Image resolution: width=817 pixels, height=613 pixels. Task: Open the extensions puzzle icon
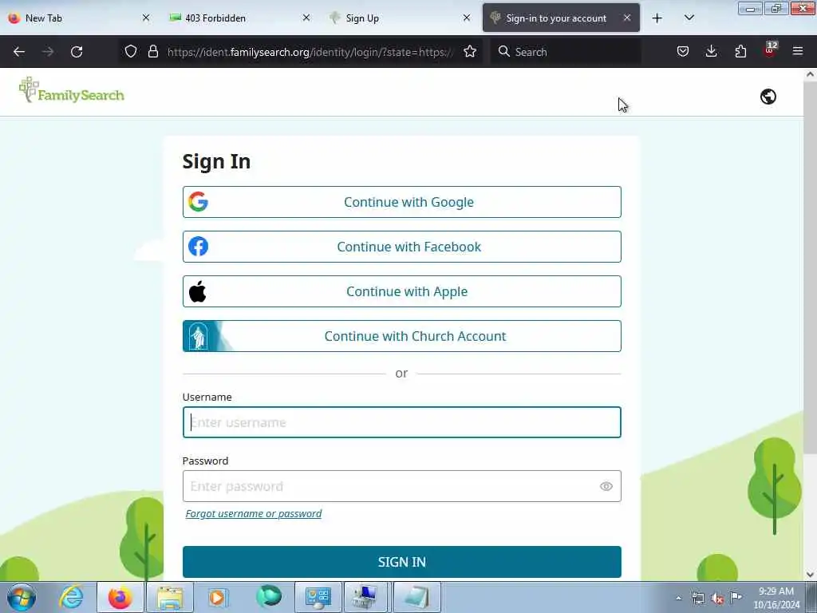(740, 51)
